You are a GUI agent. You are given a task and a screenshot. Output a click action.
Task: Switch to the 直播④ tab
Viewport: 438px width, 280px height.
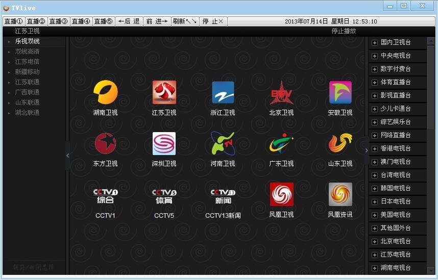[x=81, y=21]
